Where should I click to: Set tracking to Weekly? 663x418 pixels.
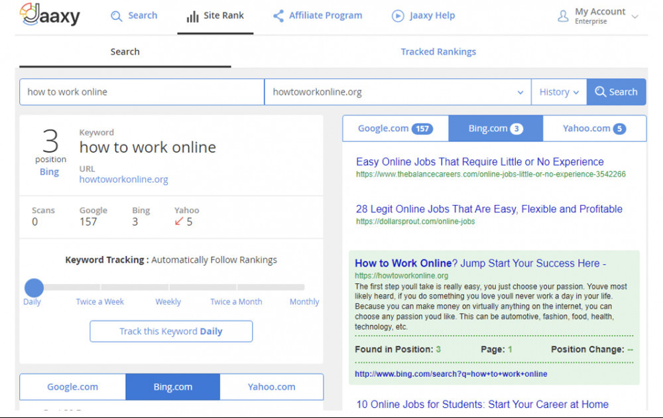[168, 302]
